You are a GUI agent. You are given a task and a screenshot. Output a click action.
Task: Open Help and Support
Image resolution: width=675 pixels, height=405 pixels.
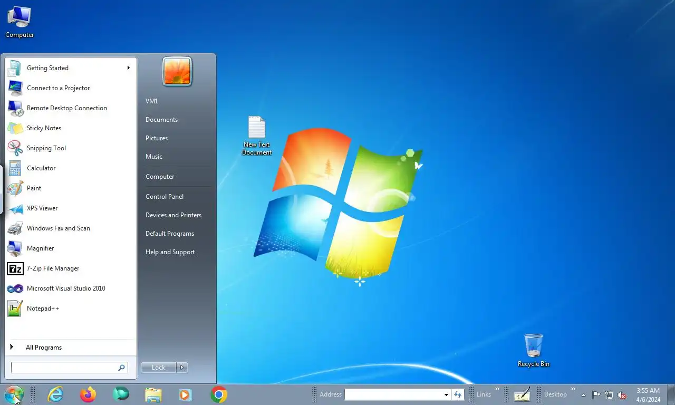tap(170, 252)
